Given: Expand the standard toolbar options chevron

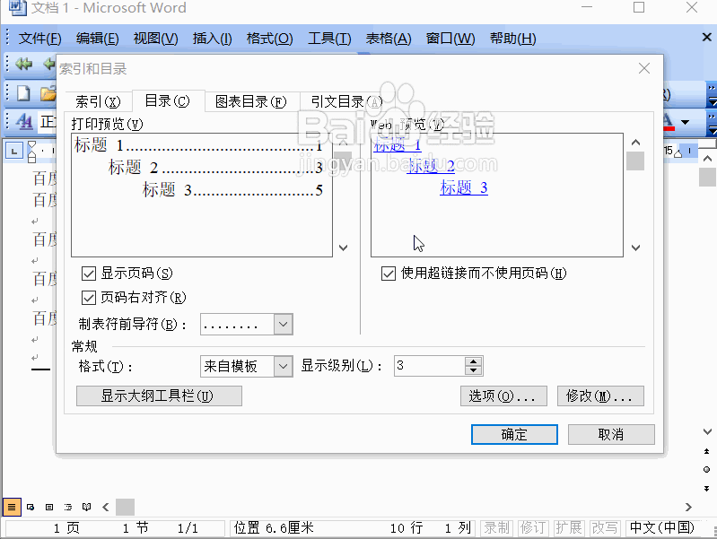Looking at the screenshot, I should tap(712, 93).
